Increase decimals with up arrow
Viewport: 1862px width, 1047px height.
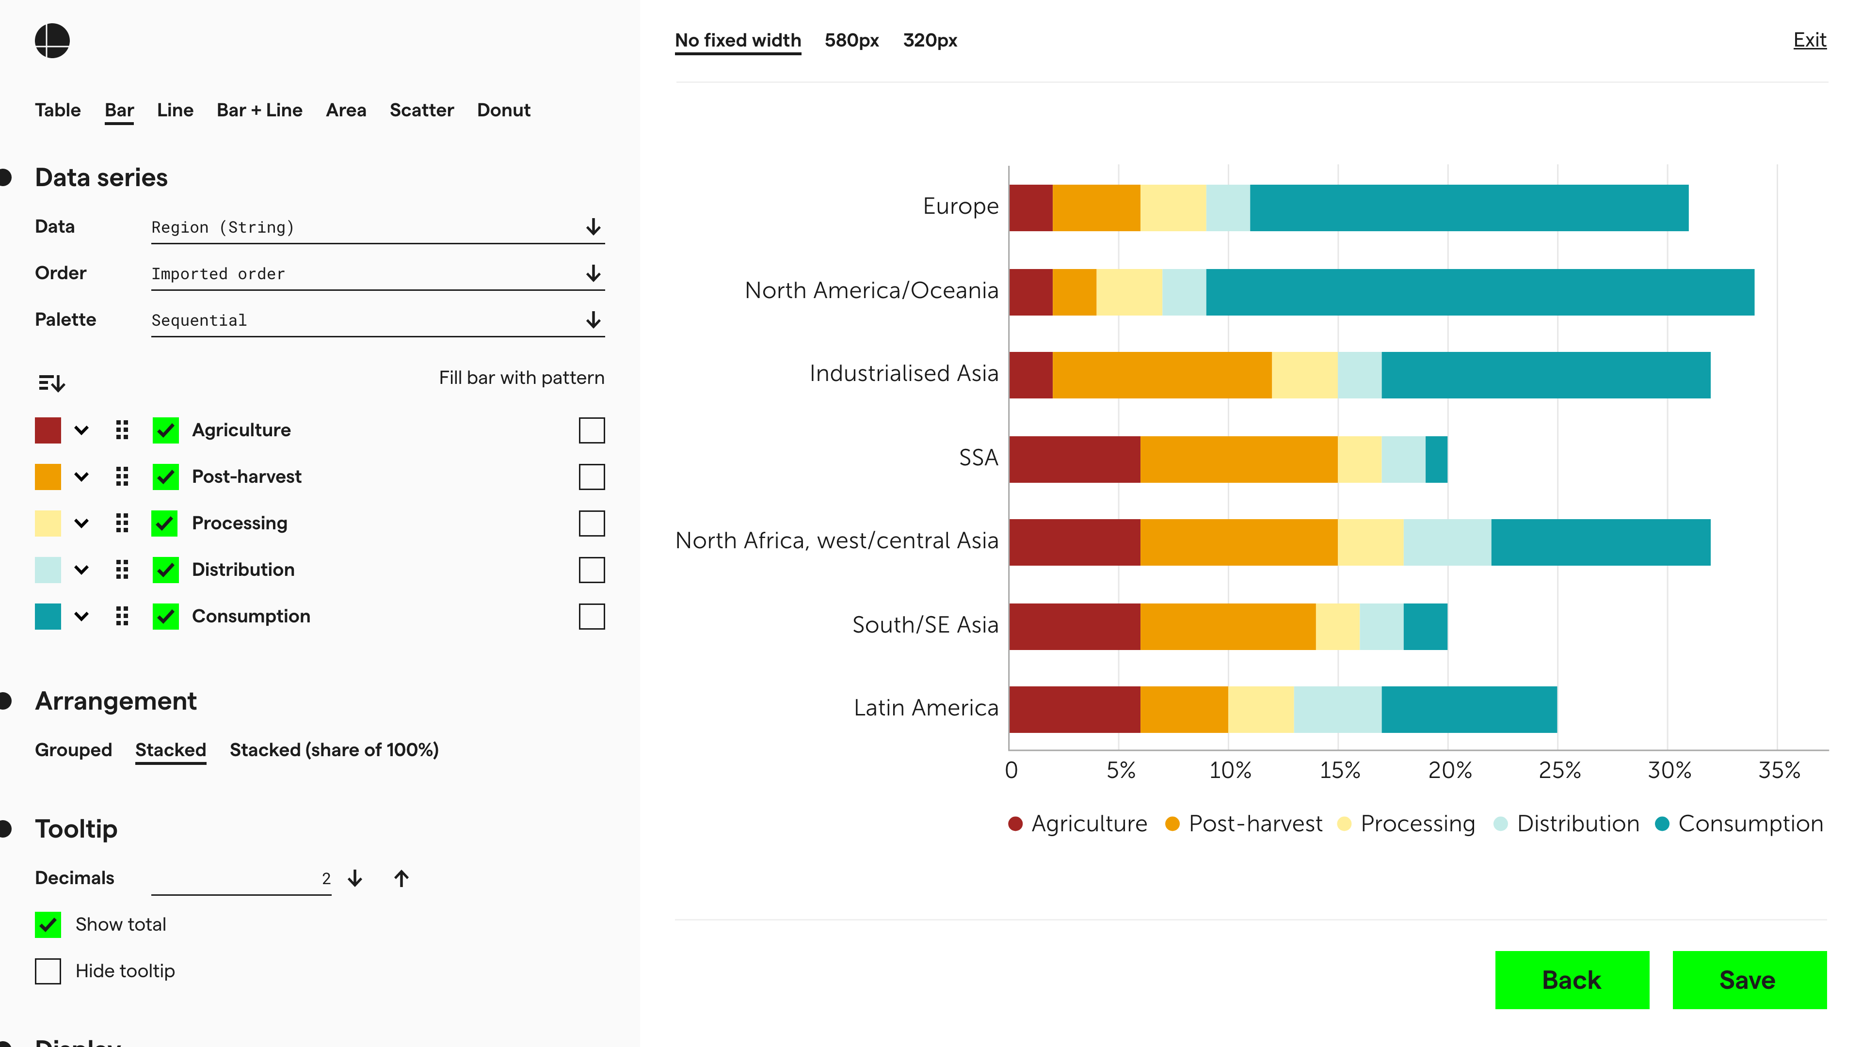pyautogui.click(x=401, y=878)
